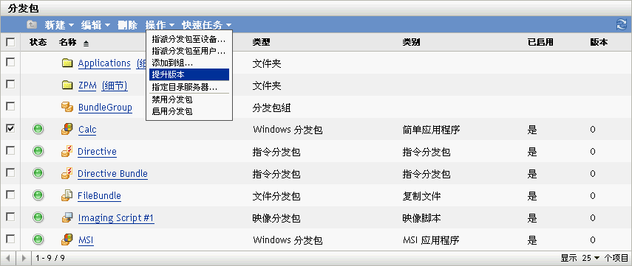Select 提升版本 menu entry

point(189,74)
